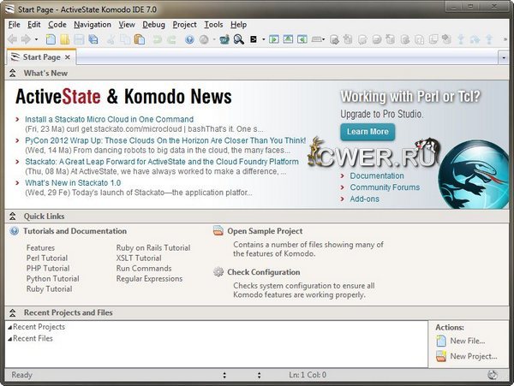Image resolution: width=514 pixels, height=386 pixels.
Task: Collapse the Quick Links section
Action: coord(13,216)
